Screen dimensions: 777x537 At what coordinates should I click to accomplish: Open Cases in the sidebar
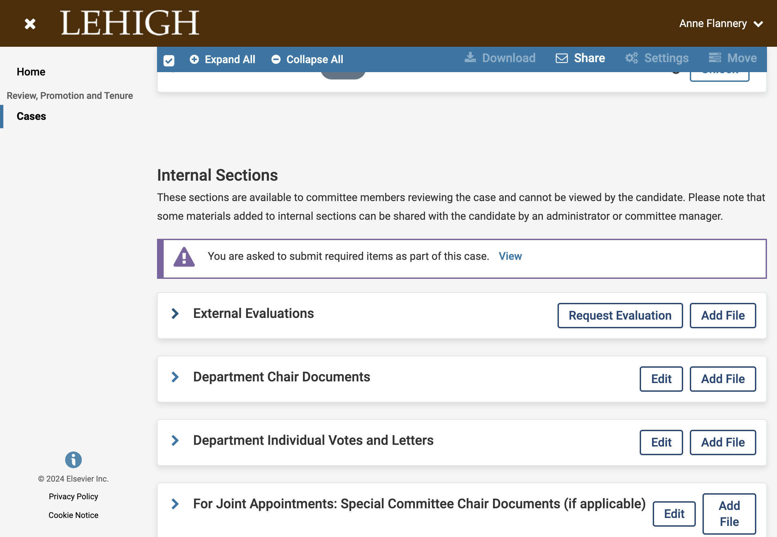[x=31, y=116]
